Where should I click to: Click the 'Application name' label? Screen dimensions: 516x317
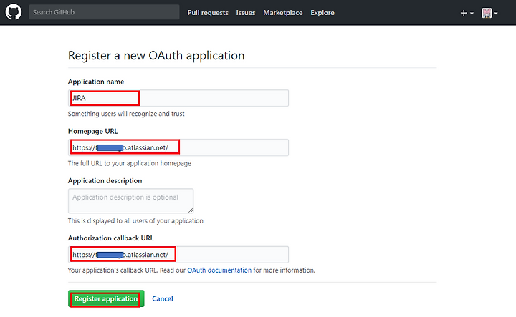pos(96,82)
